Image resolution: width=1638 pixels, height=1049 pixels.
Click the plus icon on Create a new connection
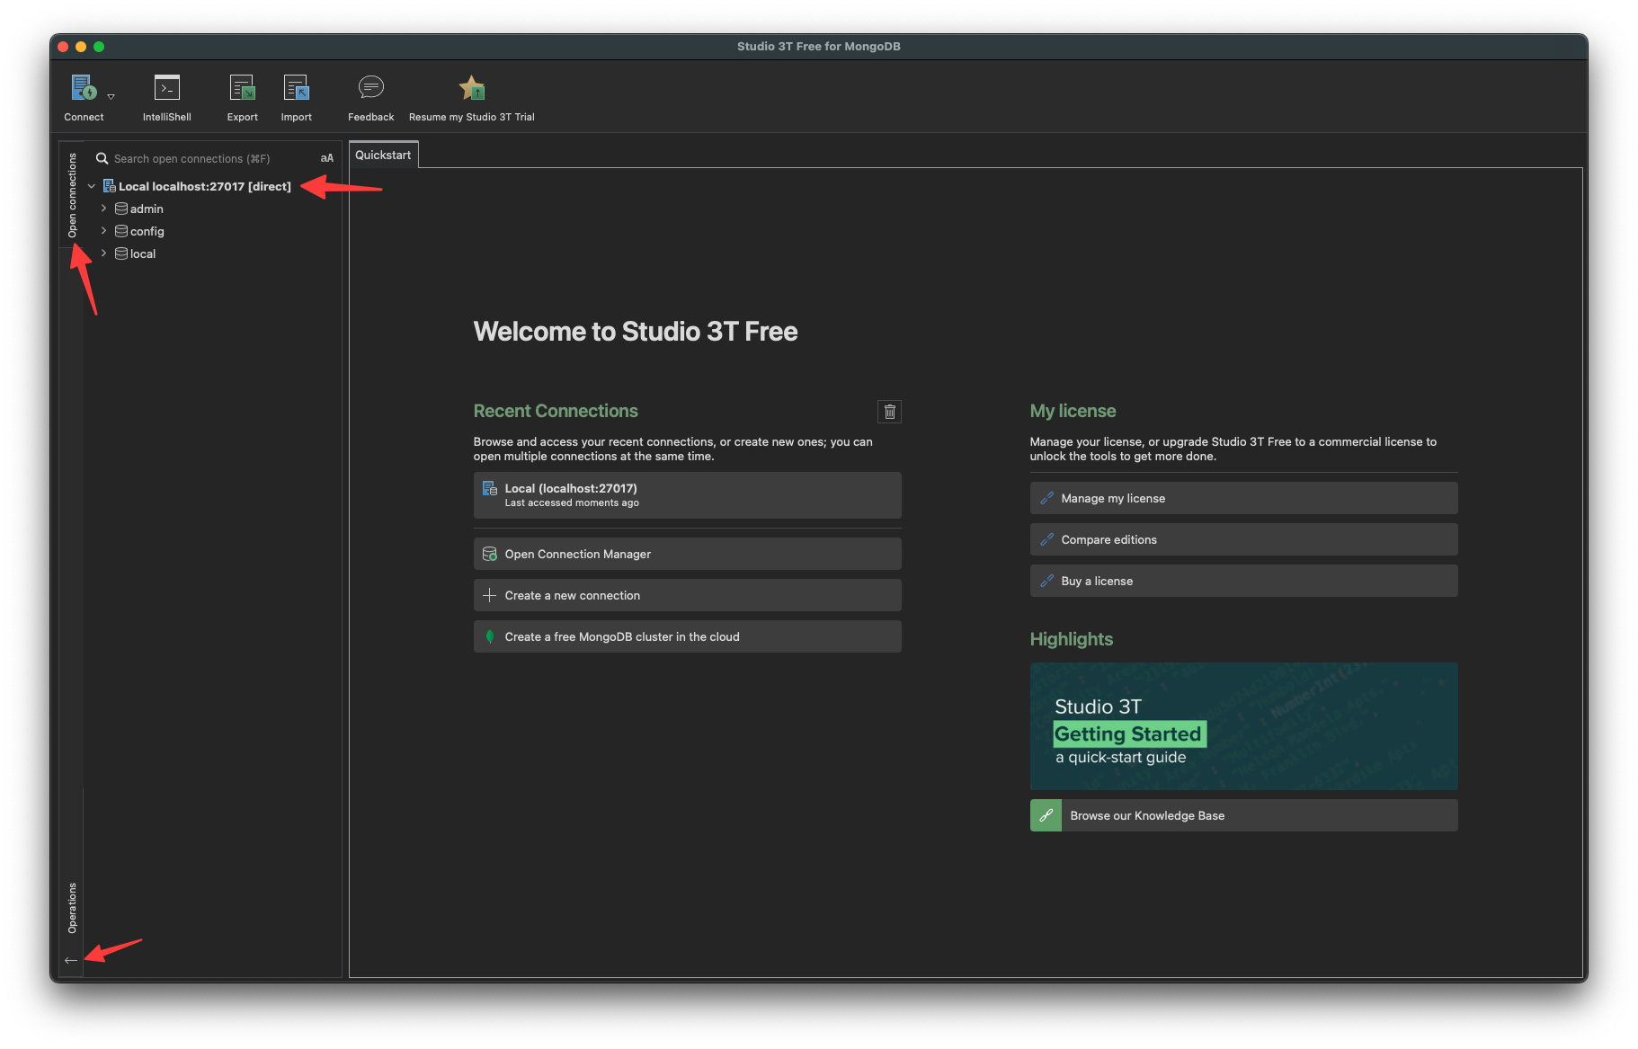(x=490, y=595)
